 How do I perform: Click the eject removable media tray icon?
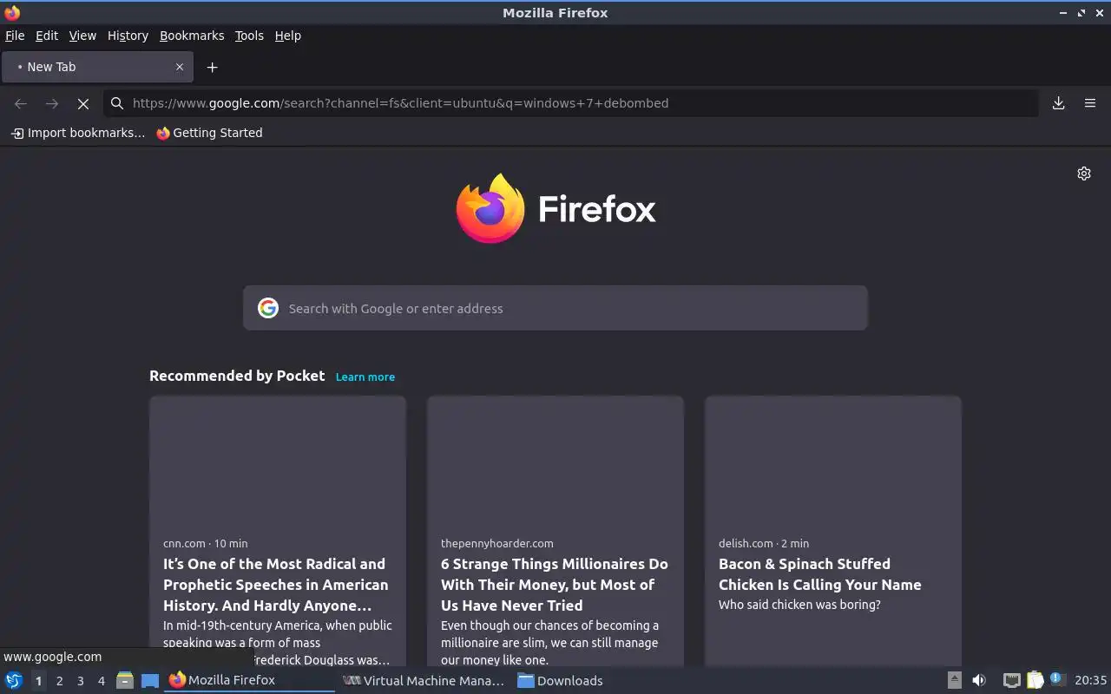coord(954,680)
